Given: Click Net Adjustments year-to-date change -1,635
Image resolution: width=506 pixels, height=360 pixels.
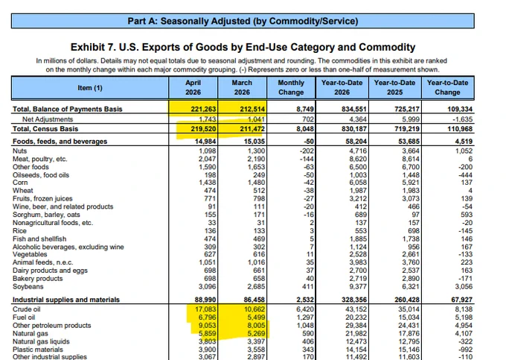Looking at the screenshot, I should (462, 119).
